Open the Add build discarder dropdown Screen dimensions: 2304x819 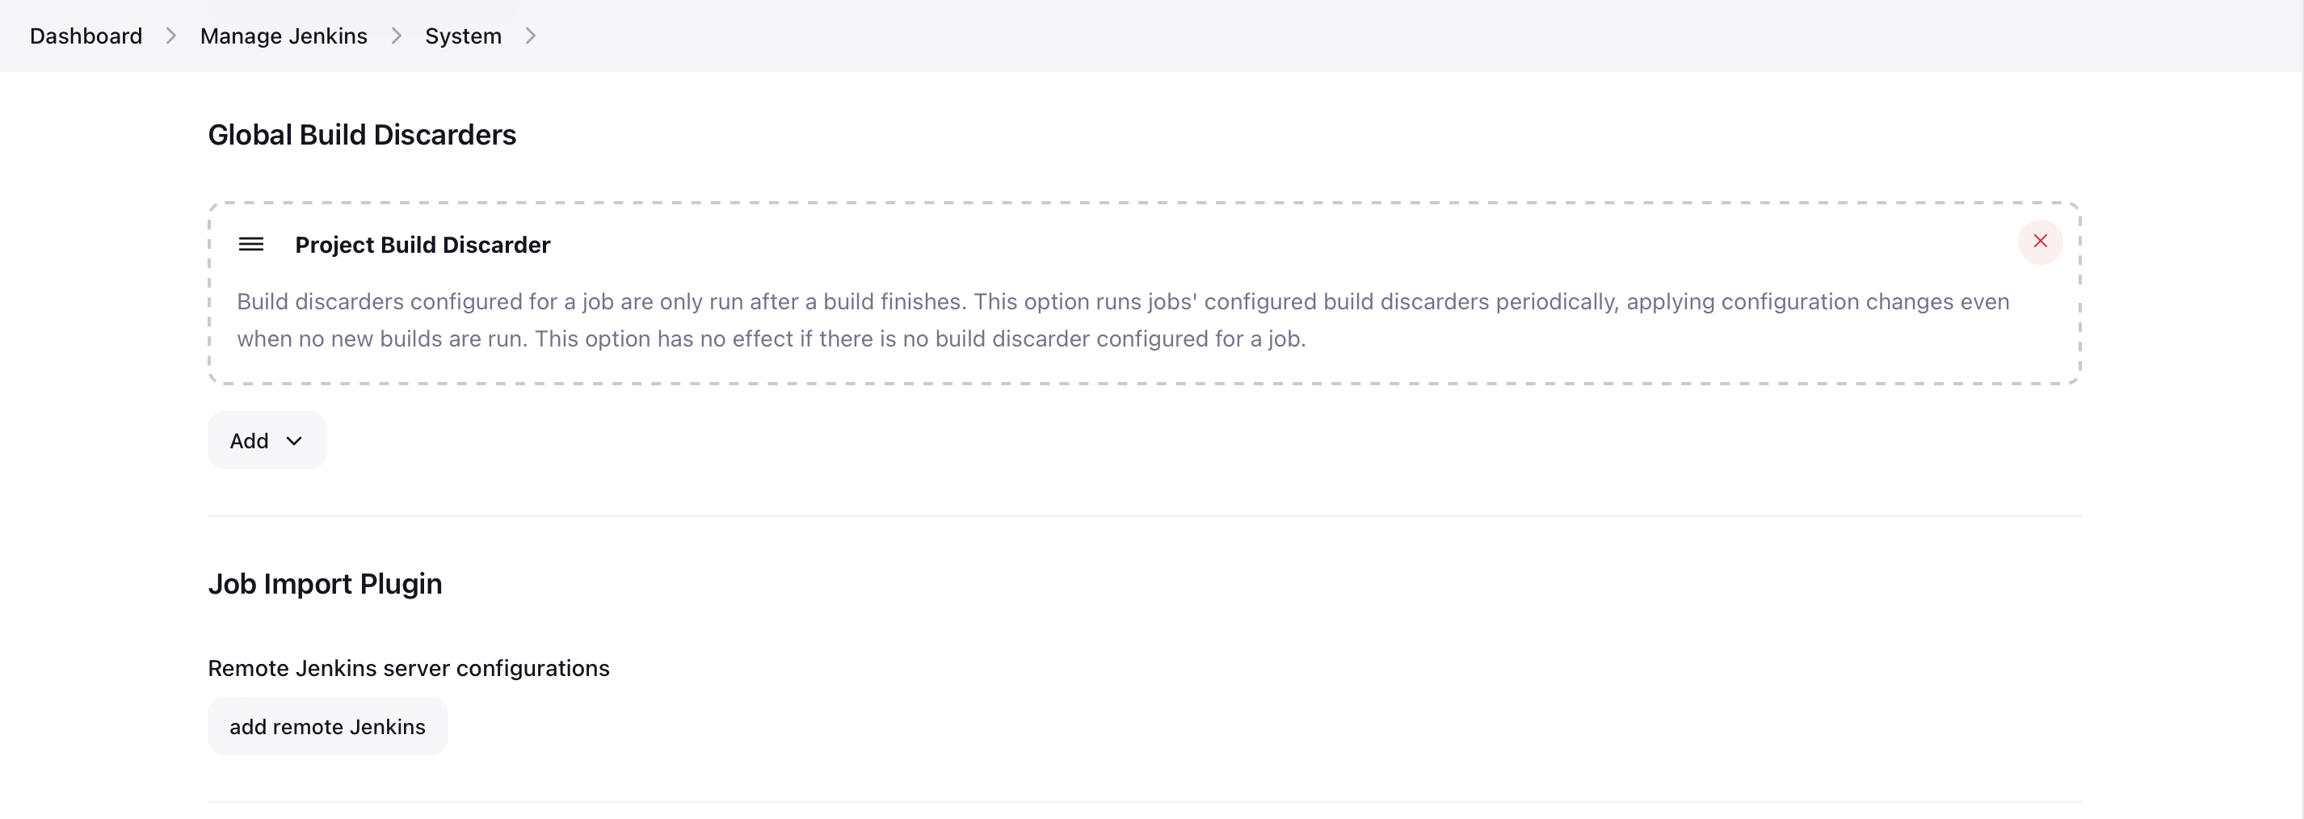267,441
